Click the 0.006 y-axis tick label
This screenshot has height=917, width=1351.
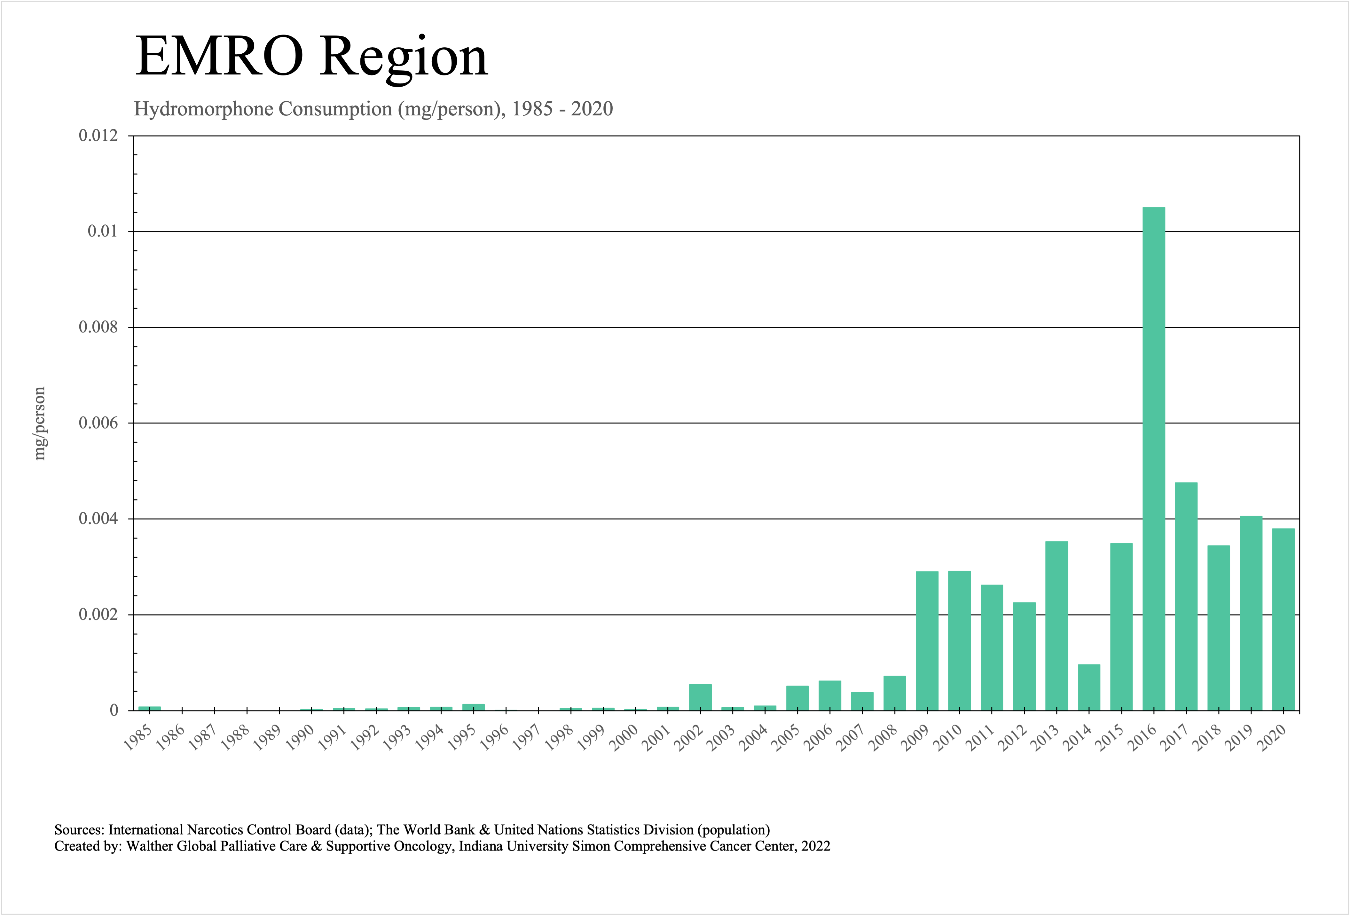[98, 423]
